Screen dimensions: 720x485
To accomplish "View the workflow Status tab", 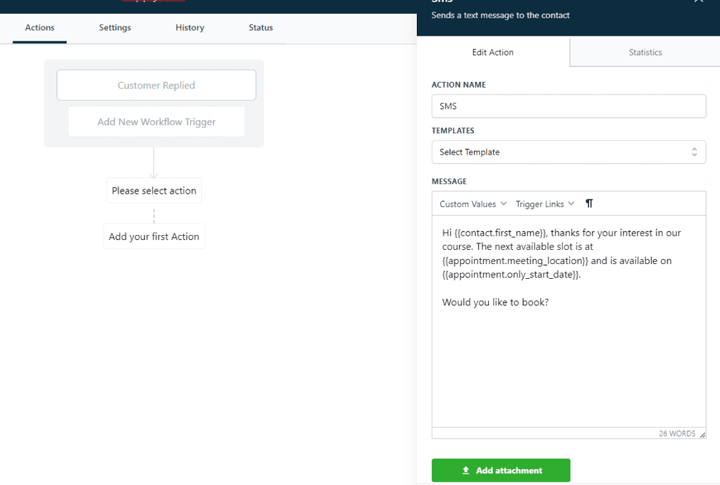I will pyautogui.click(x=261, y=27).
